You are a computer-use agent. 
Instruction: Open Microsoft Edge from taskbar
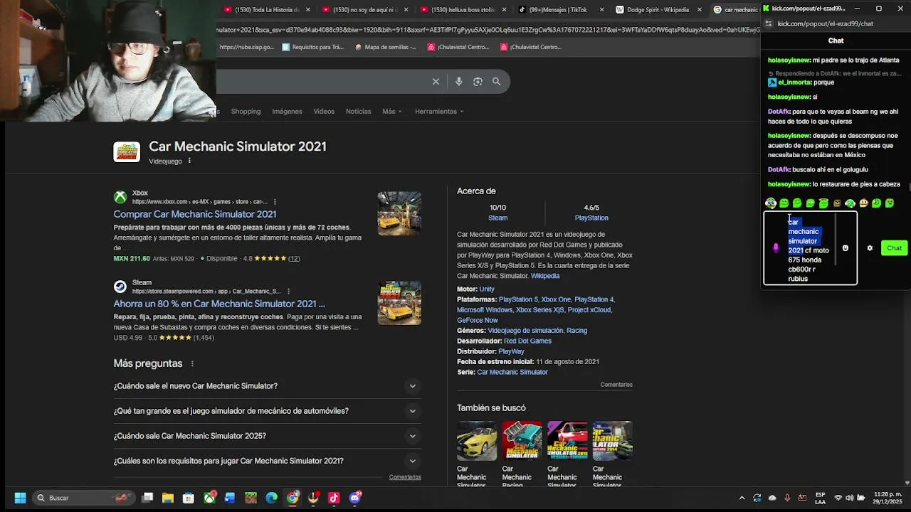[x=272, y=498]
